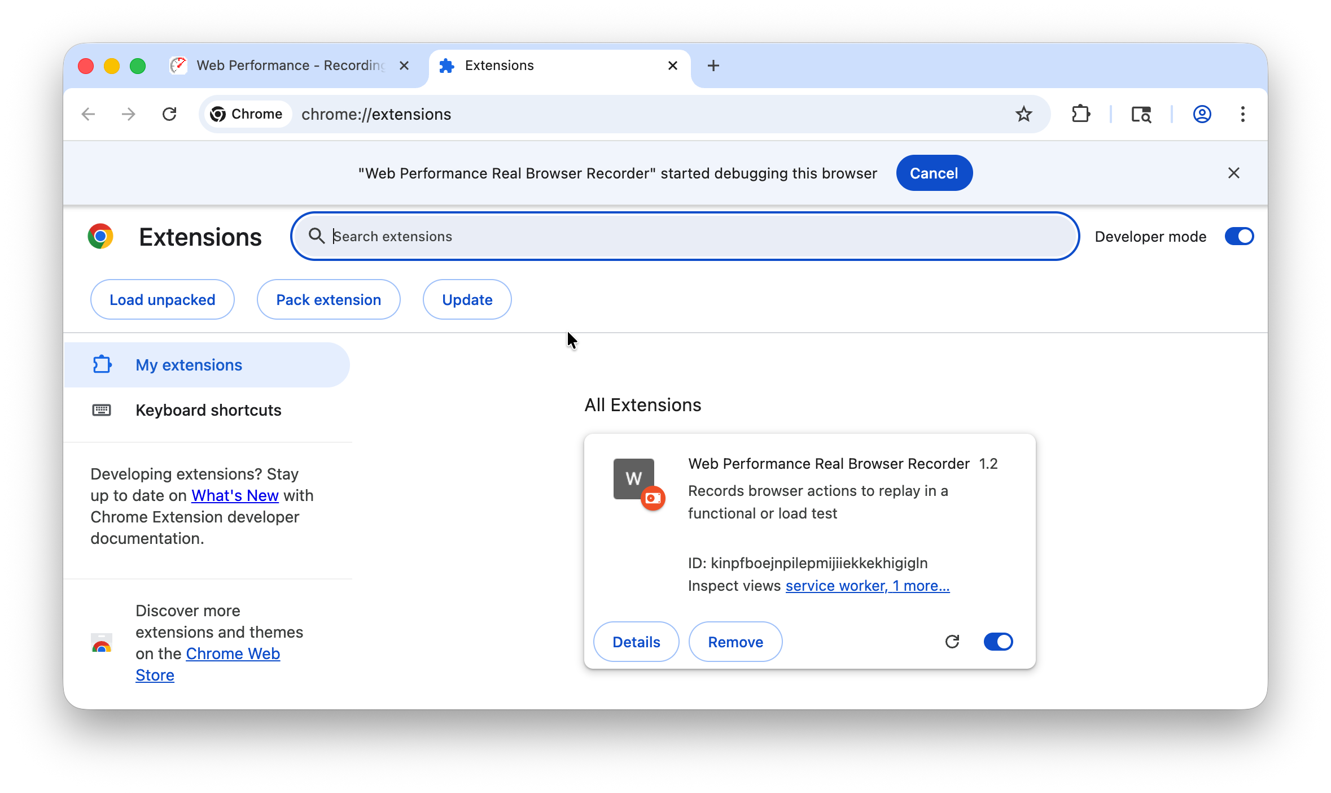The height and width of the screenshot is (793, 1331).
Task: Disable the Web Performance Recorder extension
Action: pos(998,642)
